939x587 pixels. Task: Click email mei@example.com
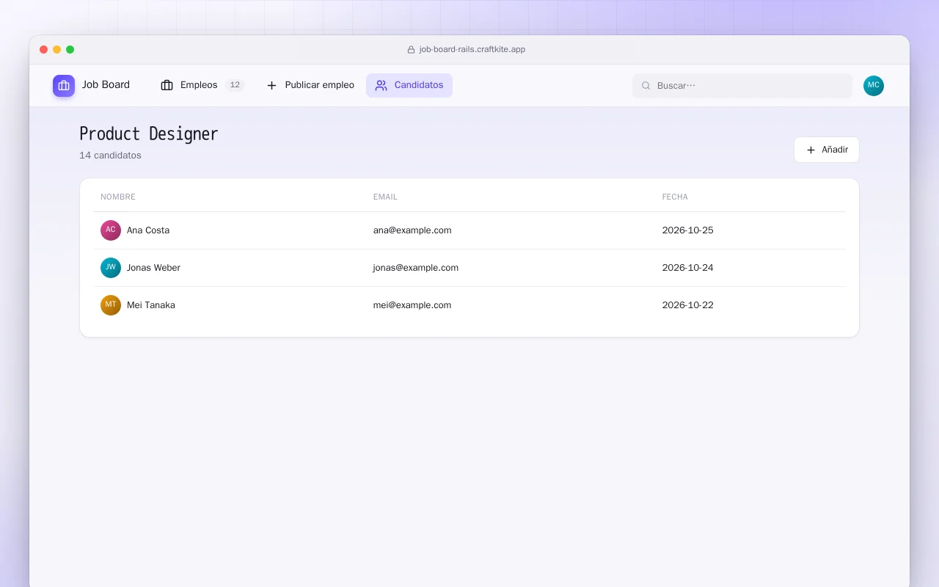(x=412, y=305)
